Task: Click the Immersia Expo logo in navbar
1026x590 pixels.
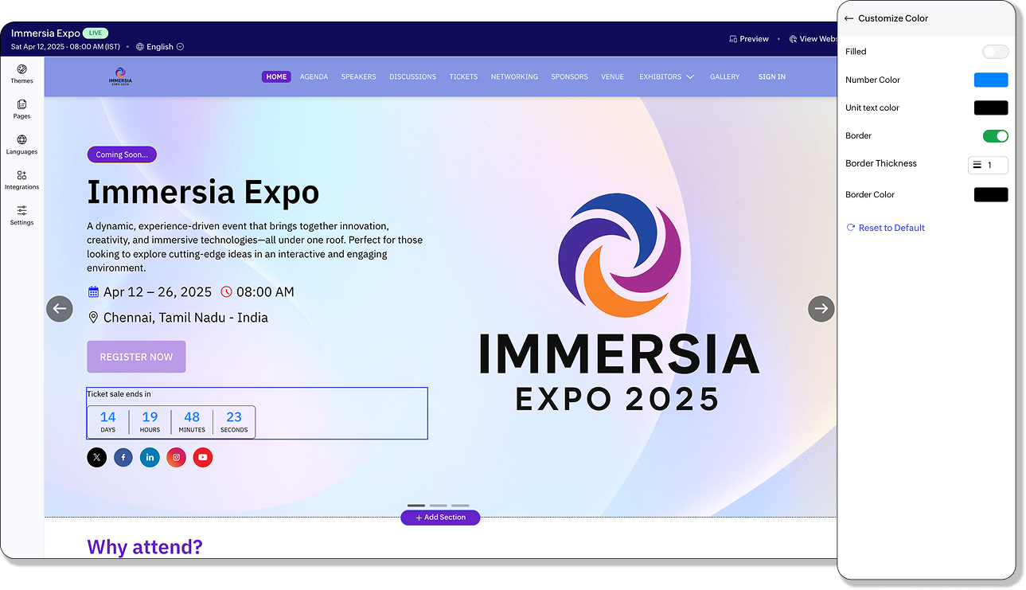Action: [120, 76]
